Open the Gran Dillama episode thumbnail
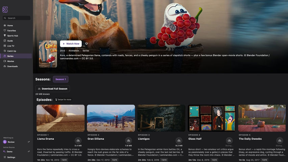 click(x=111, y=118)
